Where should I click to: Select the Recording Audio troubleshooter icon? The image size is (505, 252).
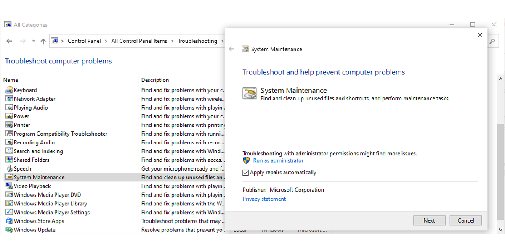click(x=9, y=142)
